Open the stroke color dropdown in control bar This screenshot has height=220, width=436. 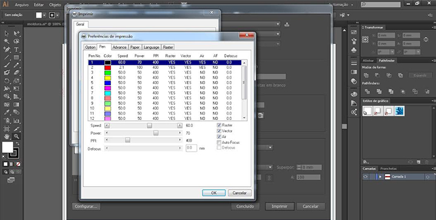58,15
